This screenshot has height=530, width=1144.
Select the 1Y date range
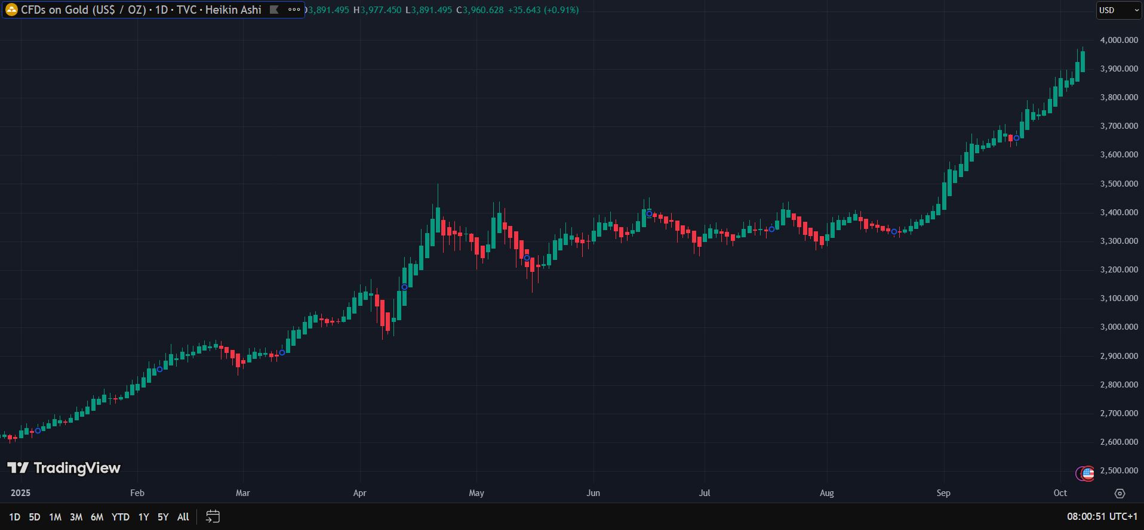tap(143, 517)
